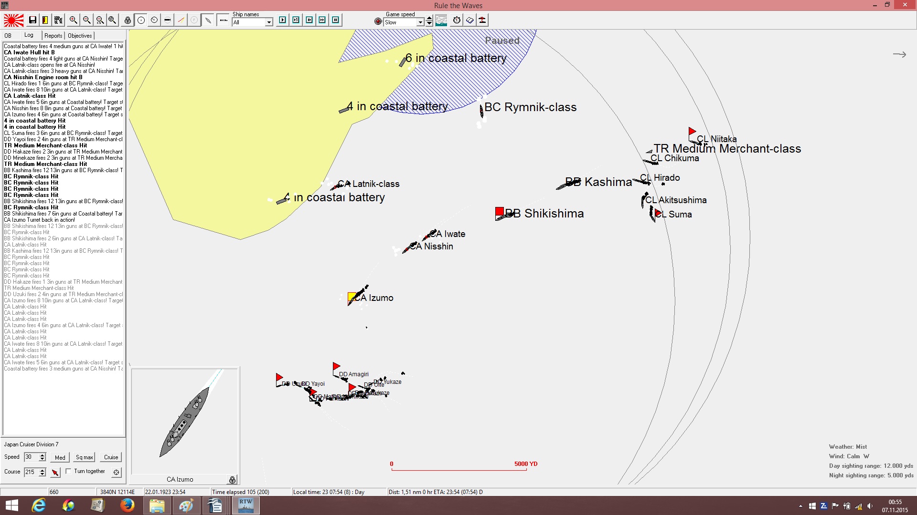
Task: Open the Ship names dropdown
Action: [x=269, y=22]
